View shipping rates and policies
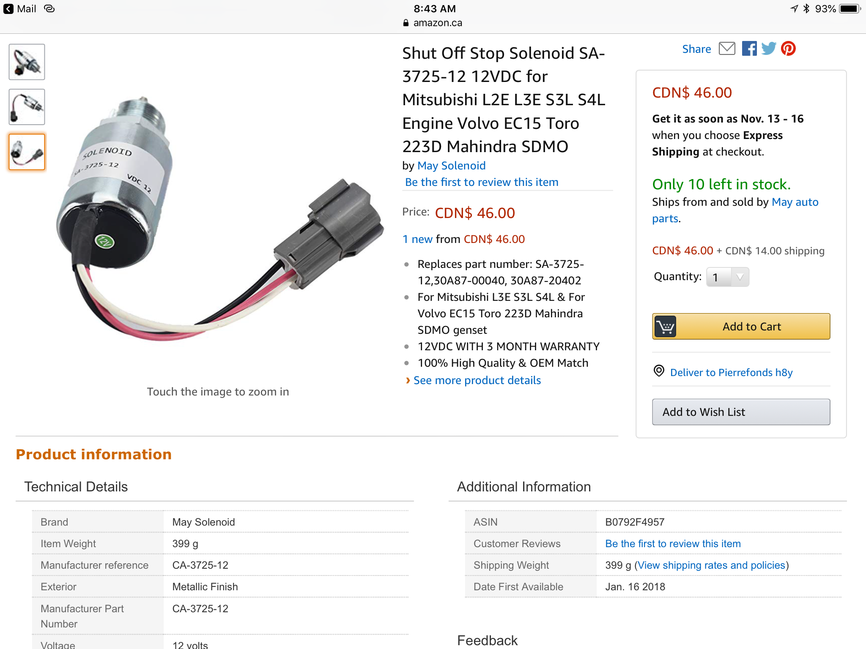Image resolution: width=866 pixels, height=649 pixels. (x=712, y=565)
